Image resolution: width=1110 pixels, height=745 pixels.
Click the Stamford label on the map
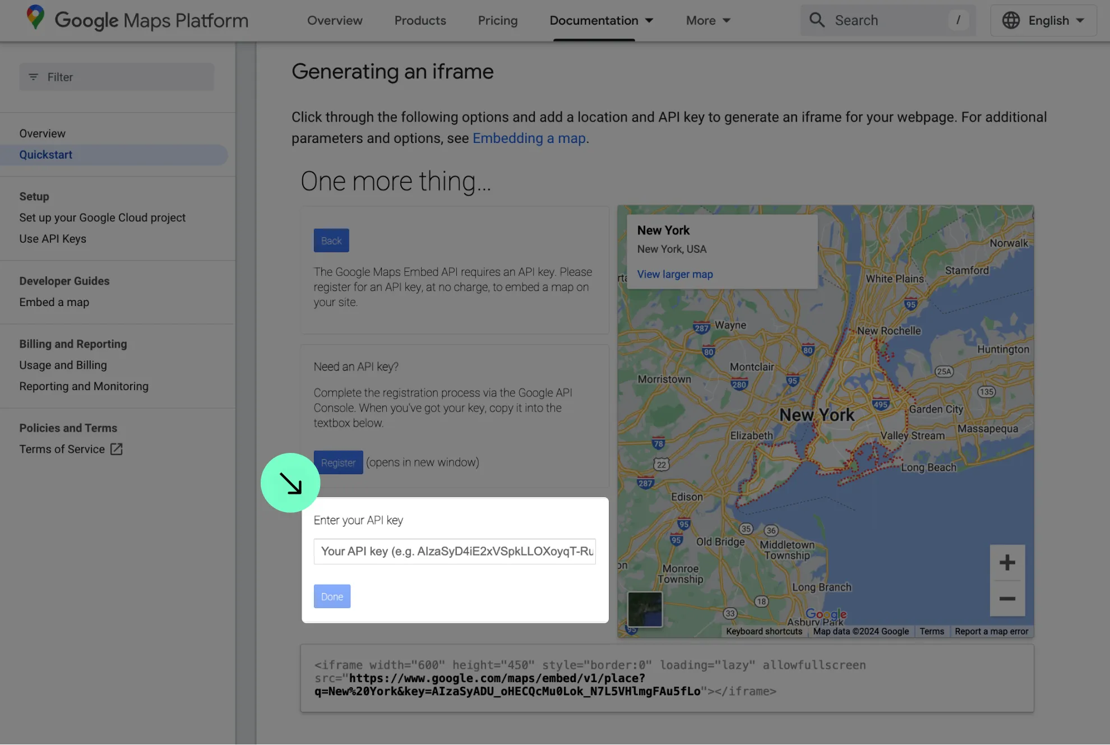coord(967,270)
